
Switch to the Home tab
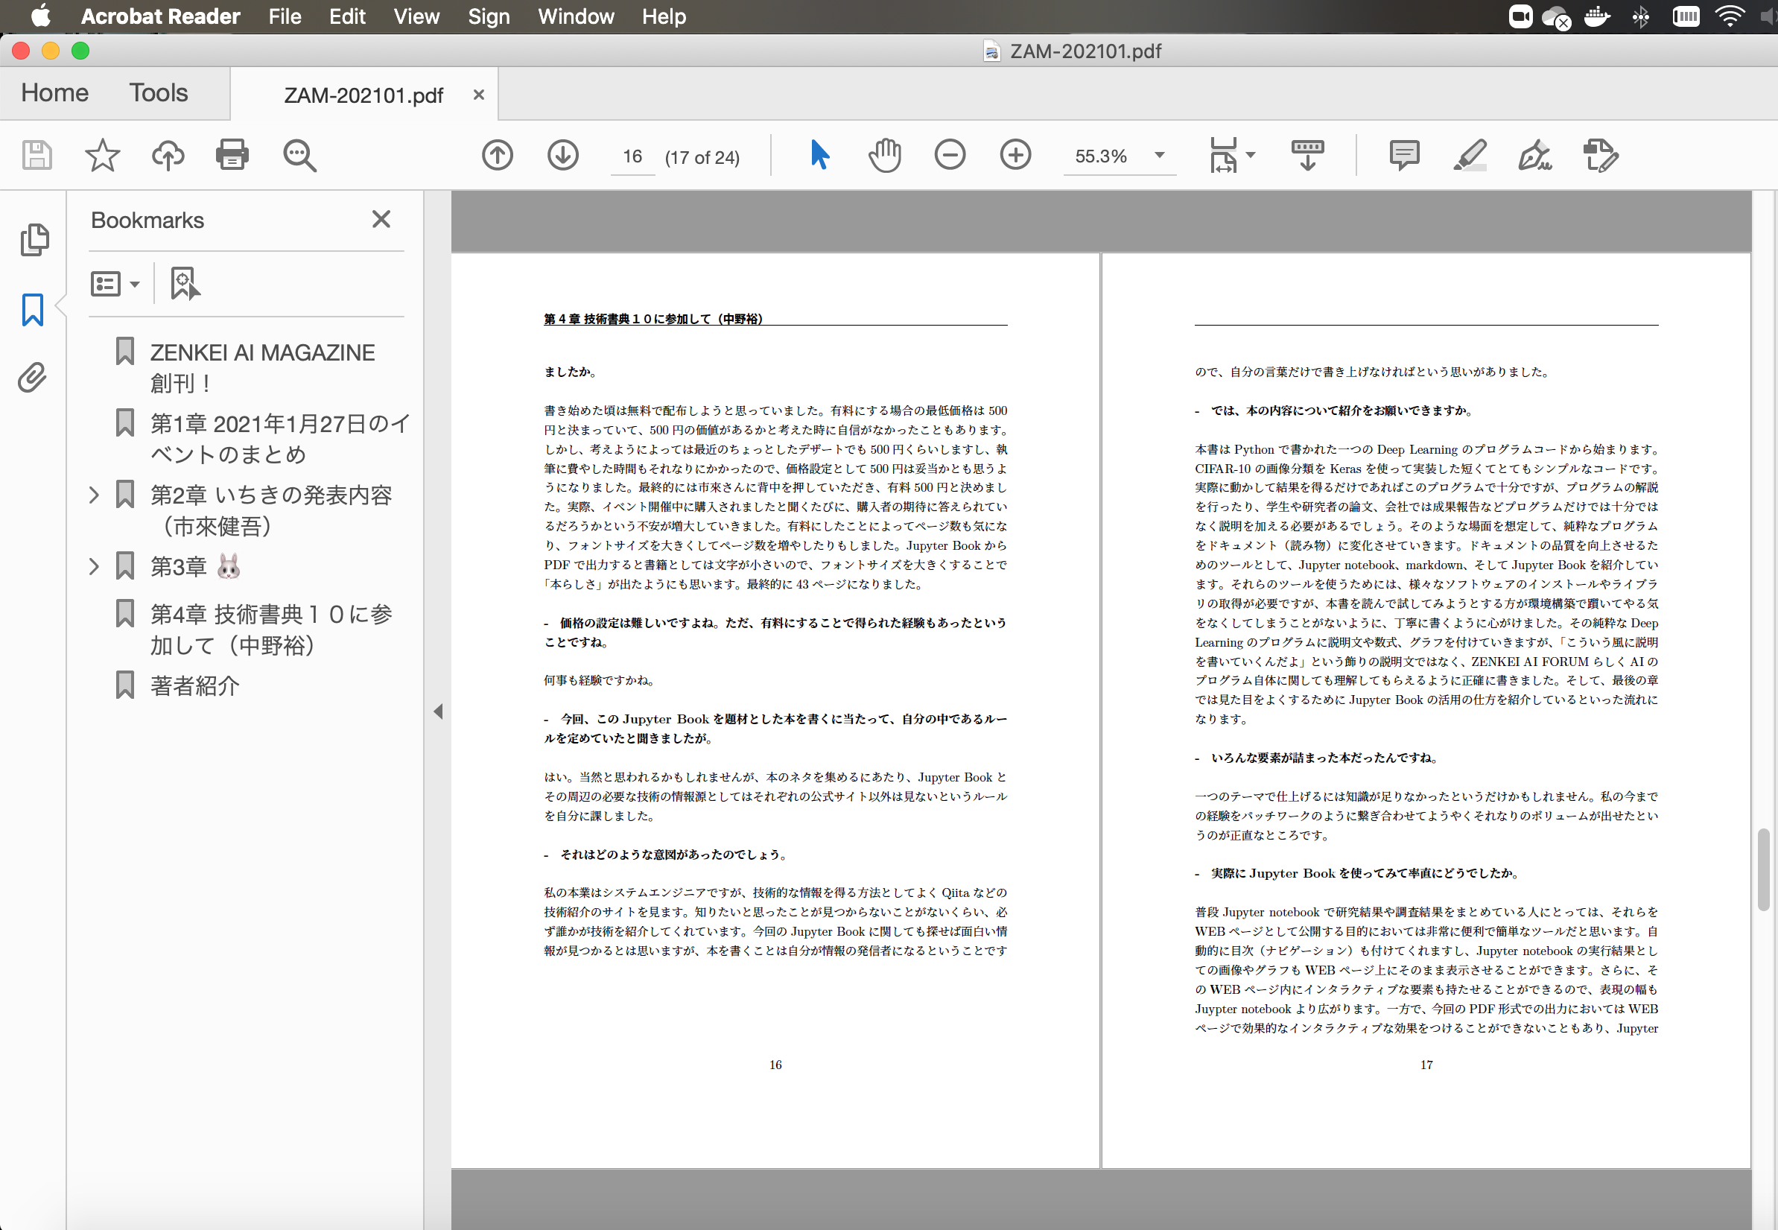[x=54, y=92]
